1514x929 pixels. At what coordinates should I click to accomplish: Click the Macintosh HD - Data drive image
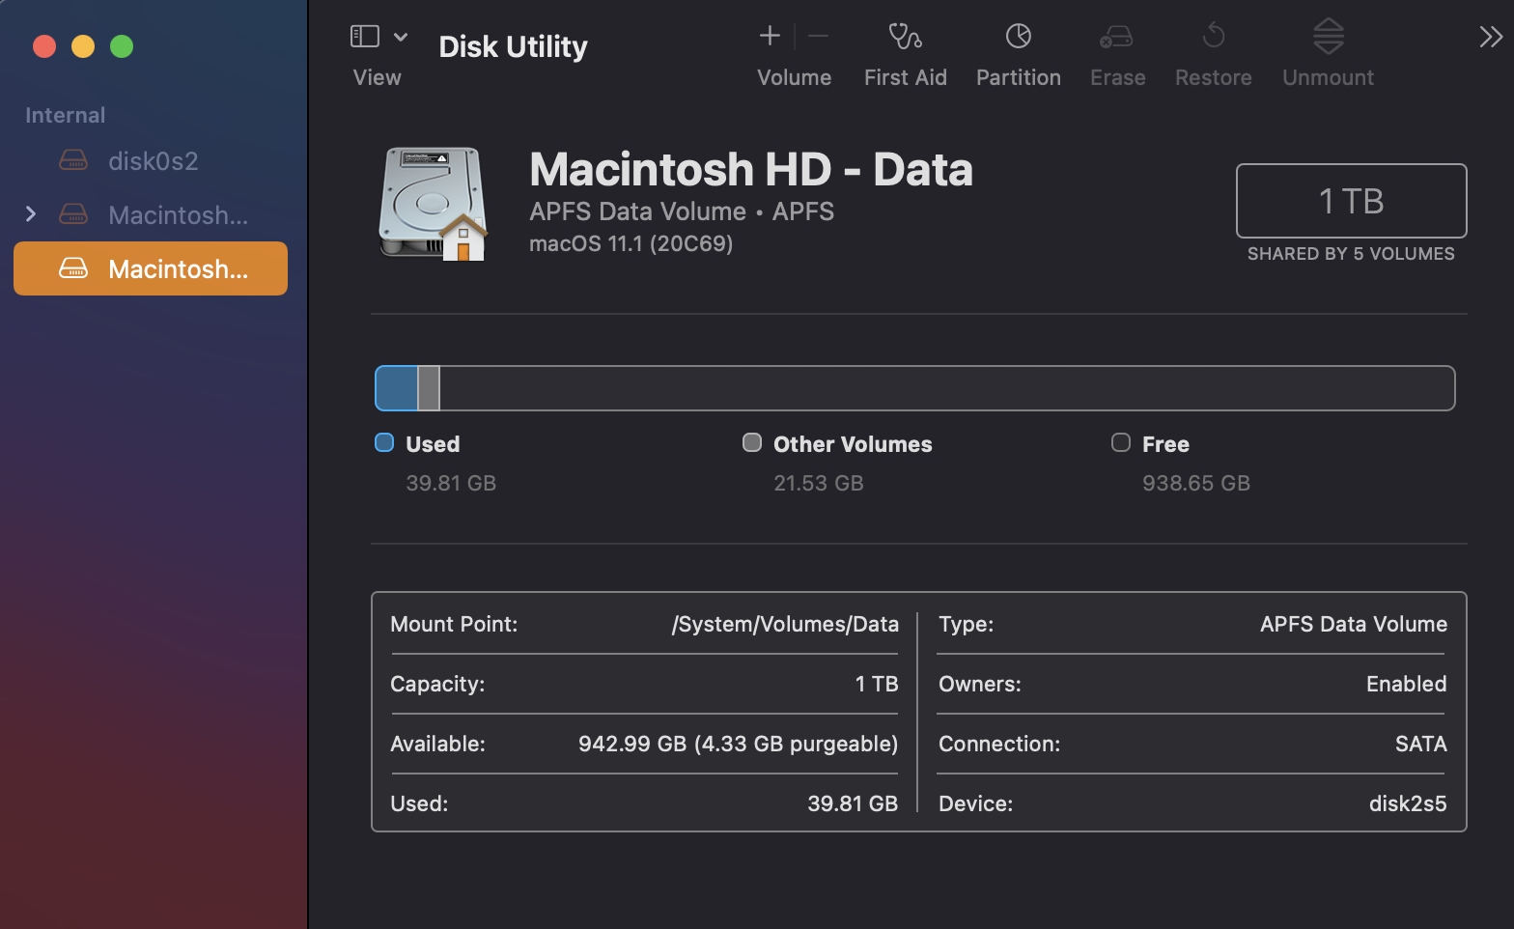tap(433, 204)
